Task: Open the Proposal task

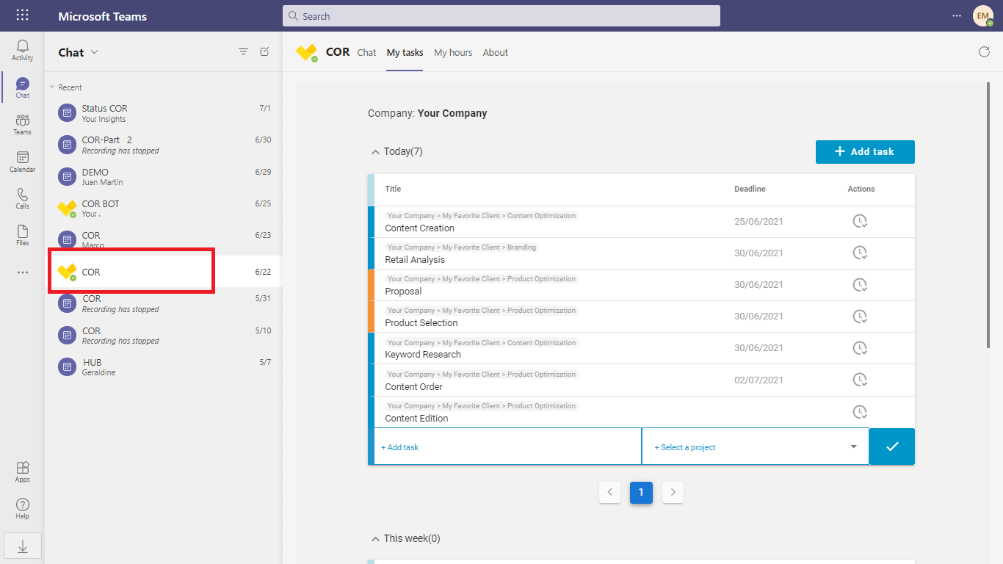Action: [403, 292]
